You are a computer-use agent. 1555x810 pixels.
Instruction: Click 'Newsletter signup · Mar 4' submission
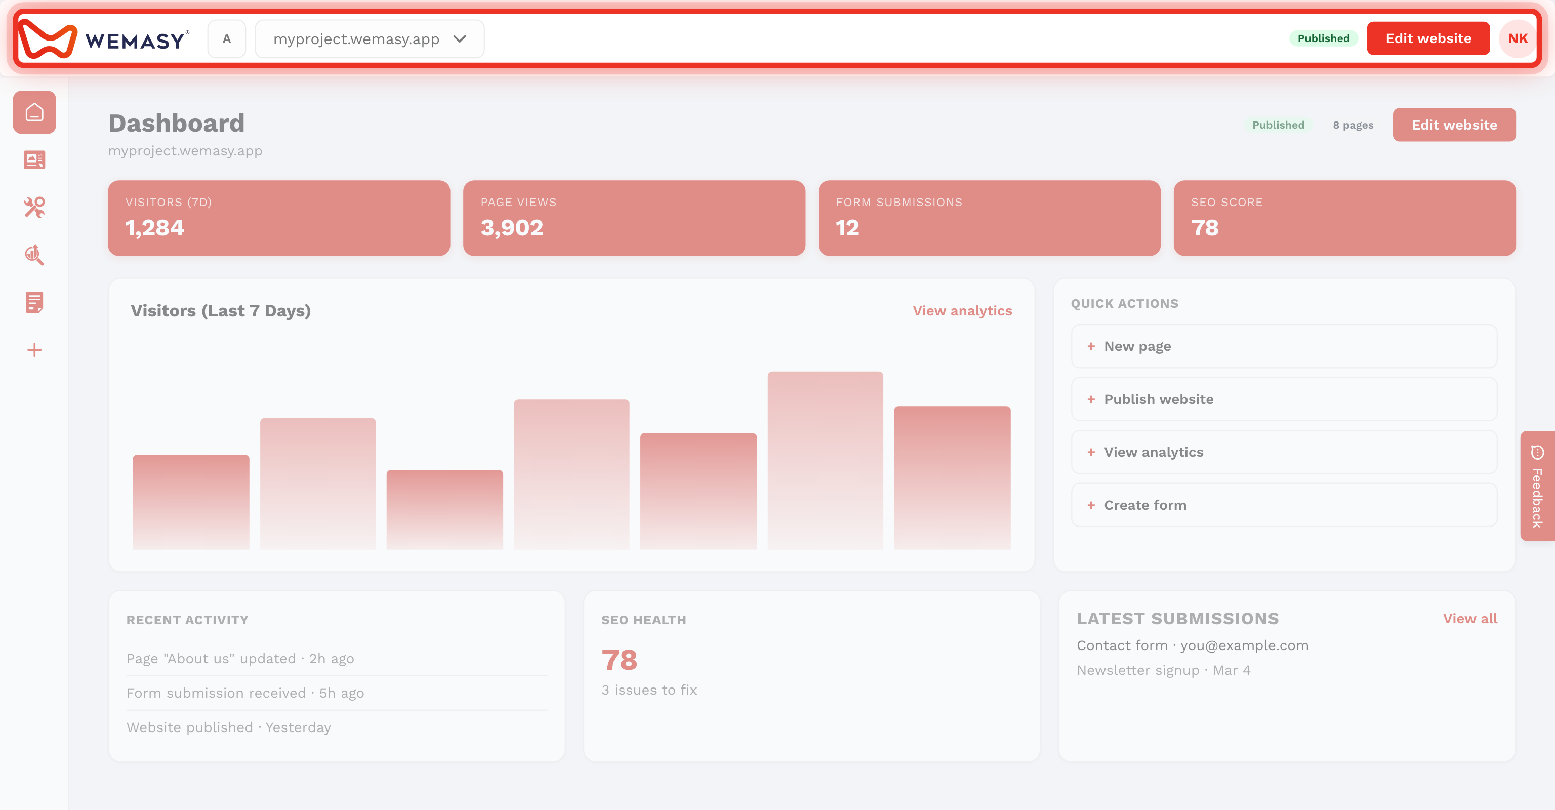pos(1164,671)
